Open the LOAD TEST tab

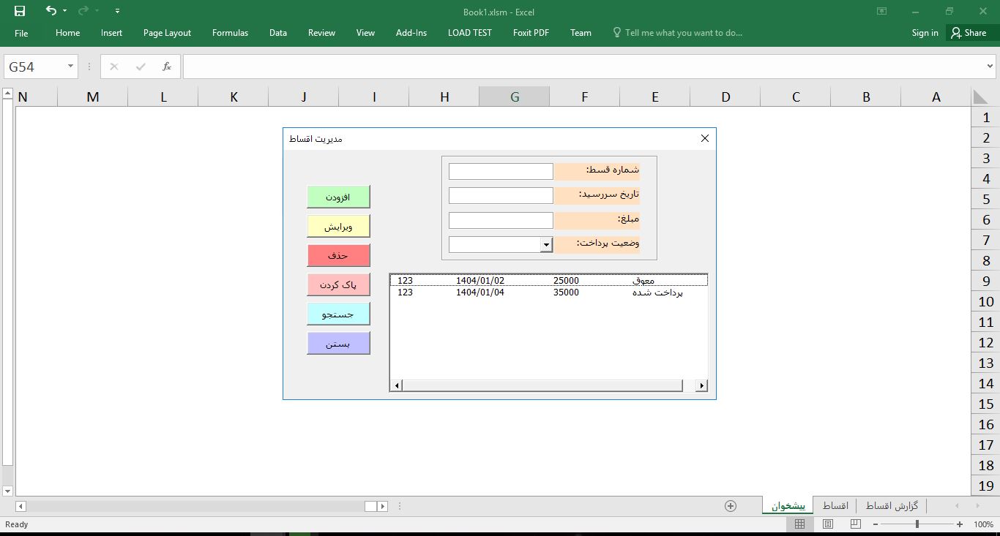pos(470,33)
